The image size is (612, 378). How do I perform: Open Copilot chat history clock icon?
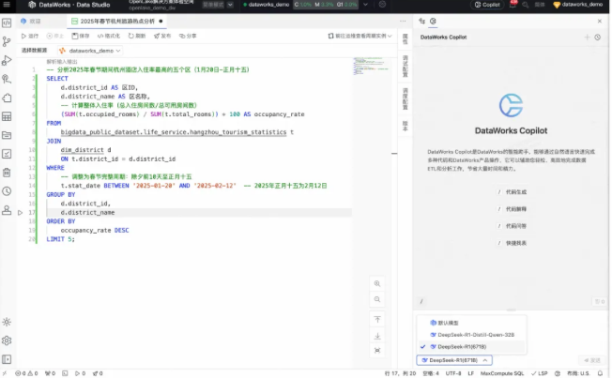598,38
